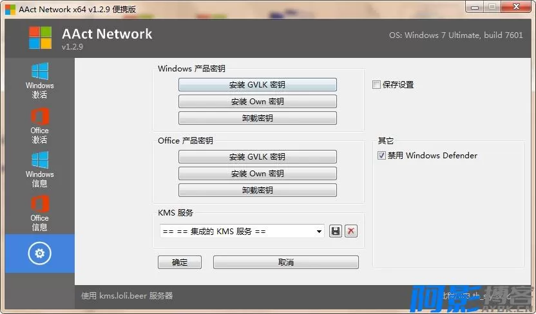The image size is (536, 314).
Task: Enable the 保存设置 checkbox
Action: (x=377, y=84)
